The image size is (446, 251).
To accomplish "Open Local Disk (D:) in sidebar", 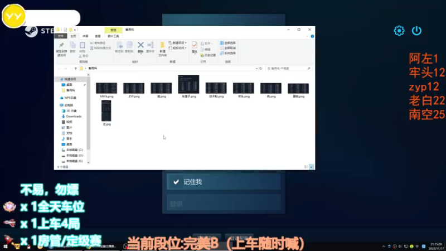I will click(72, 156).
